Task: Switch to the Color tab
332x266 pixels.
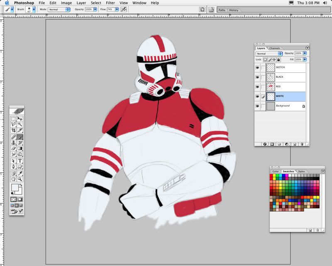Action: click(276, 171)
